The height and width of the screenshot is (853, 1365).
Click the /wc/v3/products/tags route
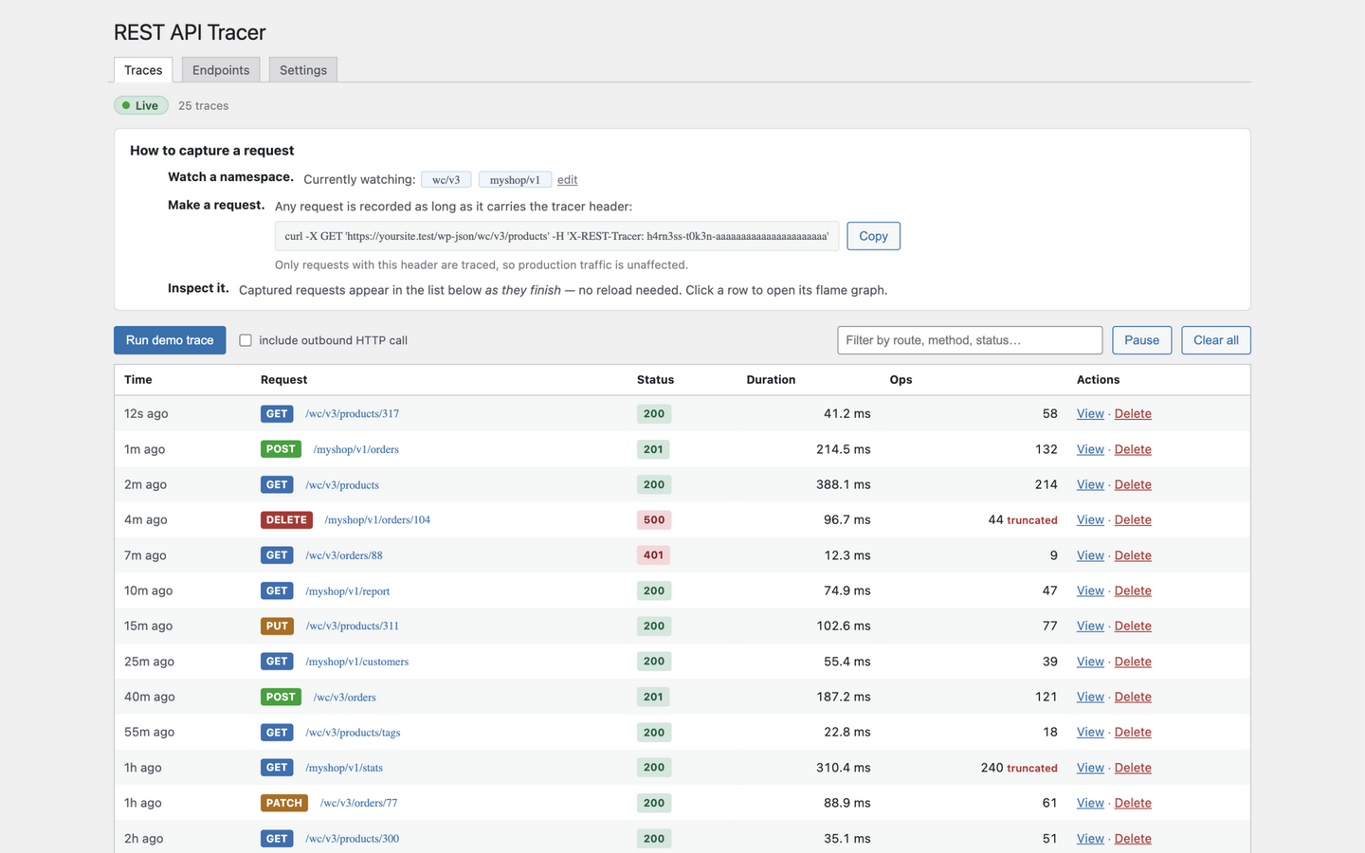click(353, 733)
